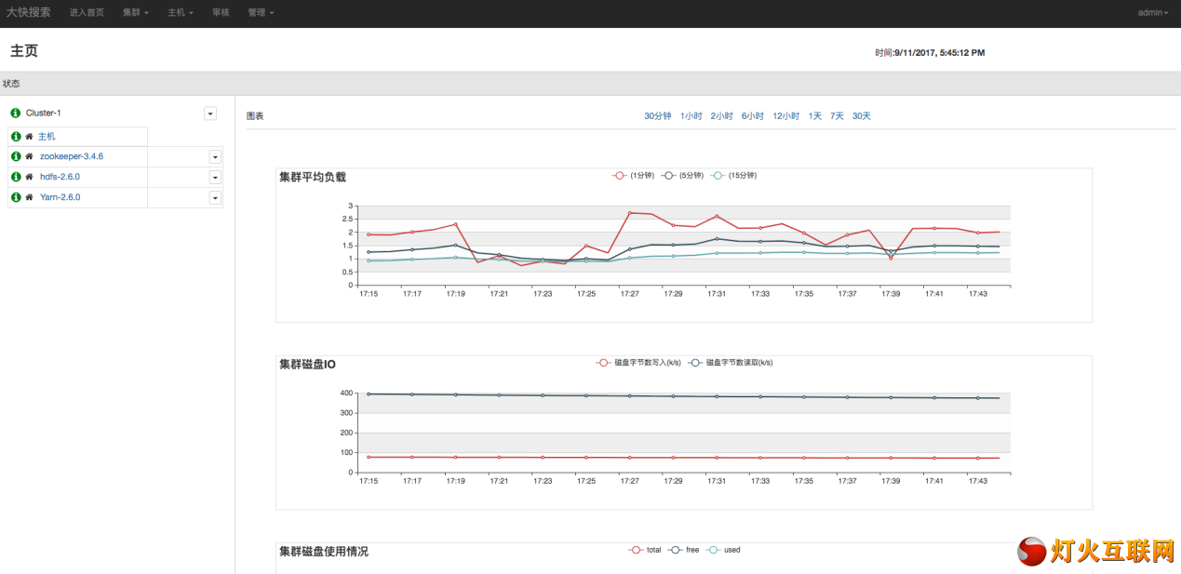Click the 集群平均负载 chart title
This screenshot has height=574, width=1181.
click(313, 177)
